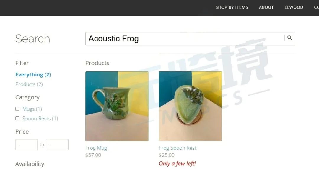Click the Spoon Rests (1) category label
Screen dimensions: 319x170
tap(40, 118)
